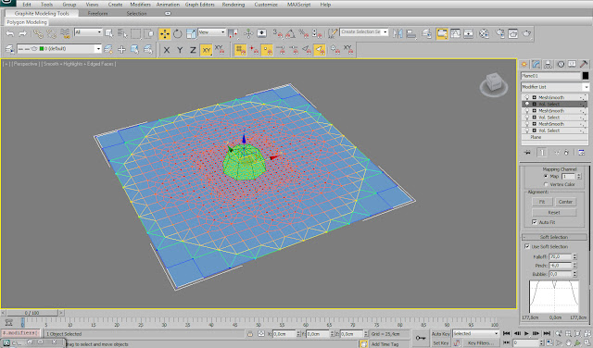Image resolution: width=593 pixels, height=348 pixels.
Task: Toggle Use Soft Selection checkbox
Action: pyautogui.click(x=527, y=247)
